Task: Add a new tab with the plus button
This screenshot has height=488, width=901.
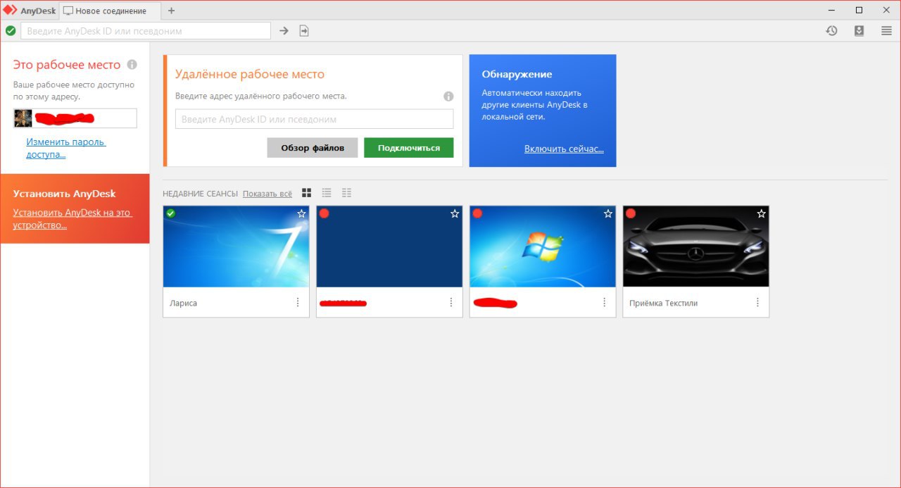Action: point(171,11)
